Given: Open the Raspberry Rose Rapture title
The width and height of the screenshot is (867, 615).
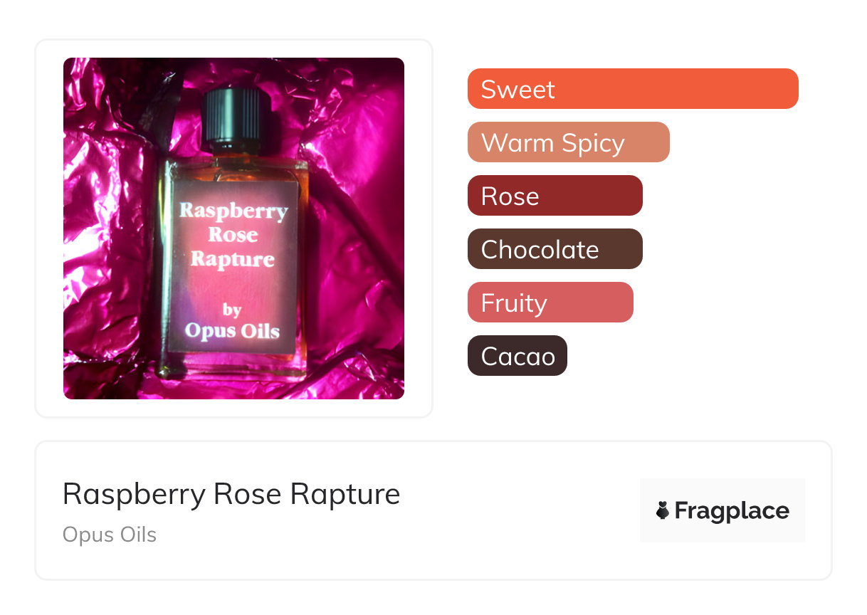Looking at the screenshot, I should (231, 494).
